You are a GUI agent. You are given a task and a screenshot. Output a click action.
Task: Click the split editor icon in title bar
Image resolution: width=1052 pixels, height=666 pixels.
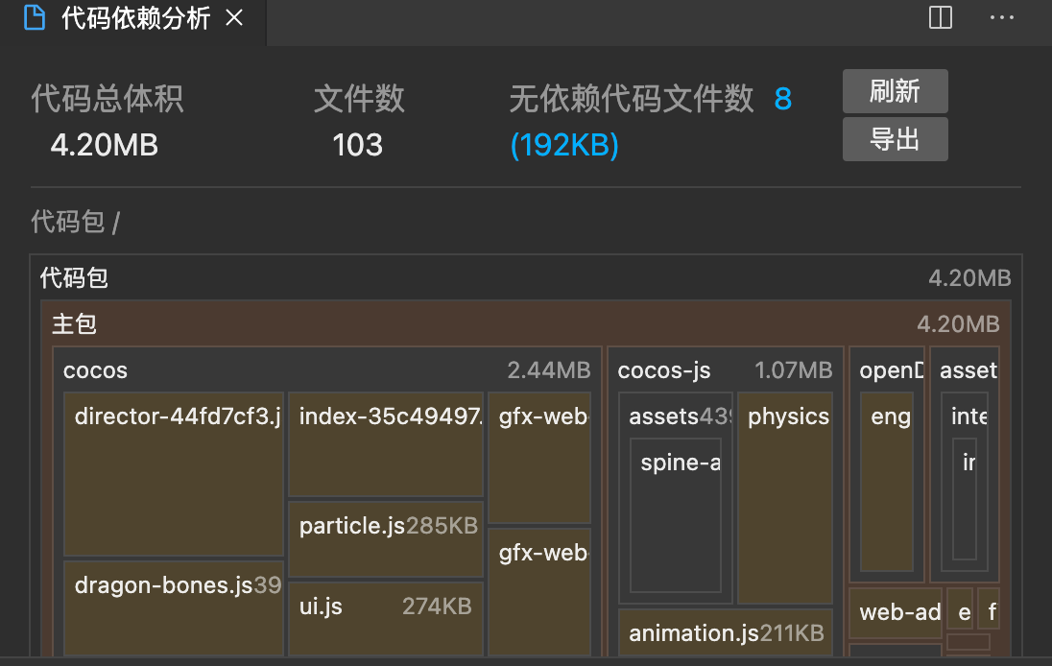point(939,17)
